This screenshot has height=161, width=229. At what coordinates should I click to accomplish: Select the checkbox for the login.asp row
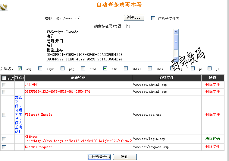click(4, 139)
